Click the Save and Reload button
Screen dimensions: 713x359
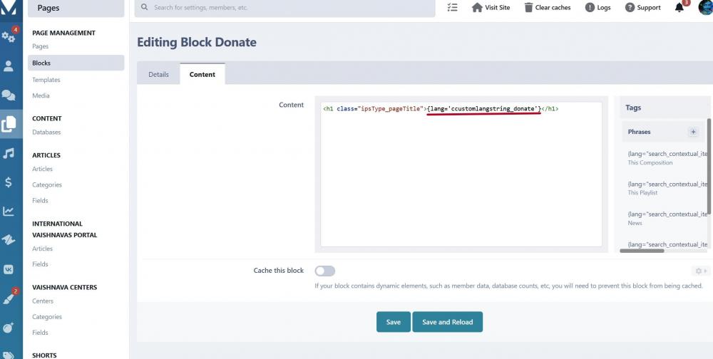(x=448, y=322)
